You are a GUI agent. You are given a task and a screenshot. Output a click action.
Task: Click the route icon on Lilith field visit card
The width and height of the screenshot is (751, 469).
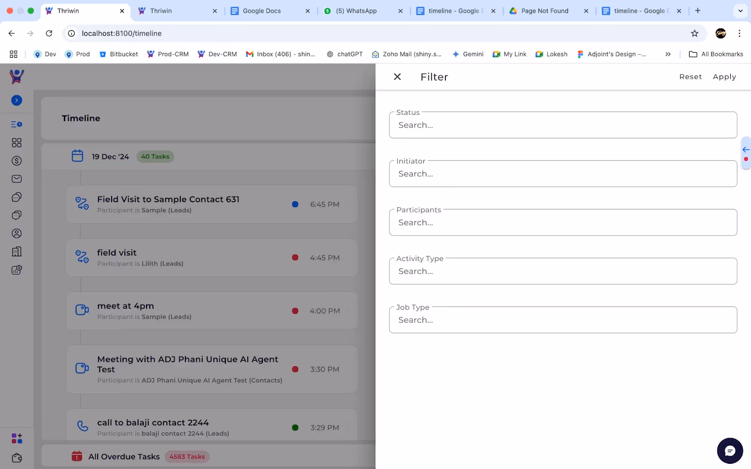click(82, 257)
